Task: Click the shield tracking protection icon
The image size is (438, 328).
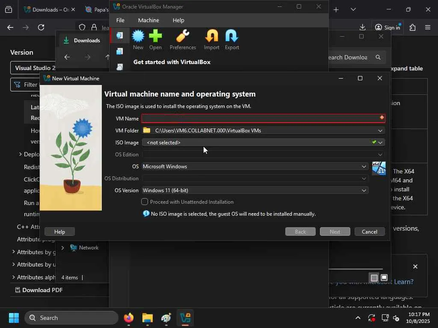Action: pyautogui.click(x=82, y=27)
